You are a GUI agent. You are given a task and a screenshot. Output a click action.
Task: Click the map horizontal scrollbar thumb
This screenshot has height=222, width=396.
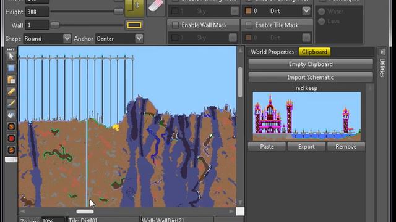(x=85, y=212)
